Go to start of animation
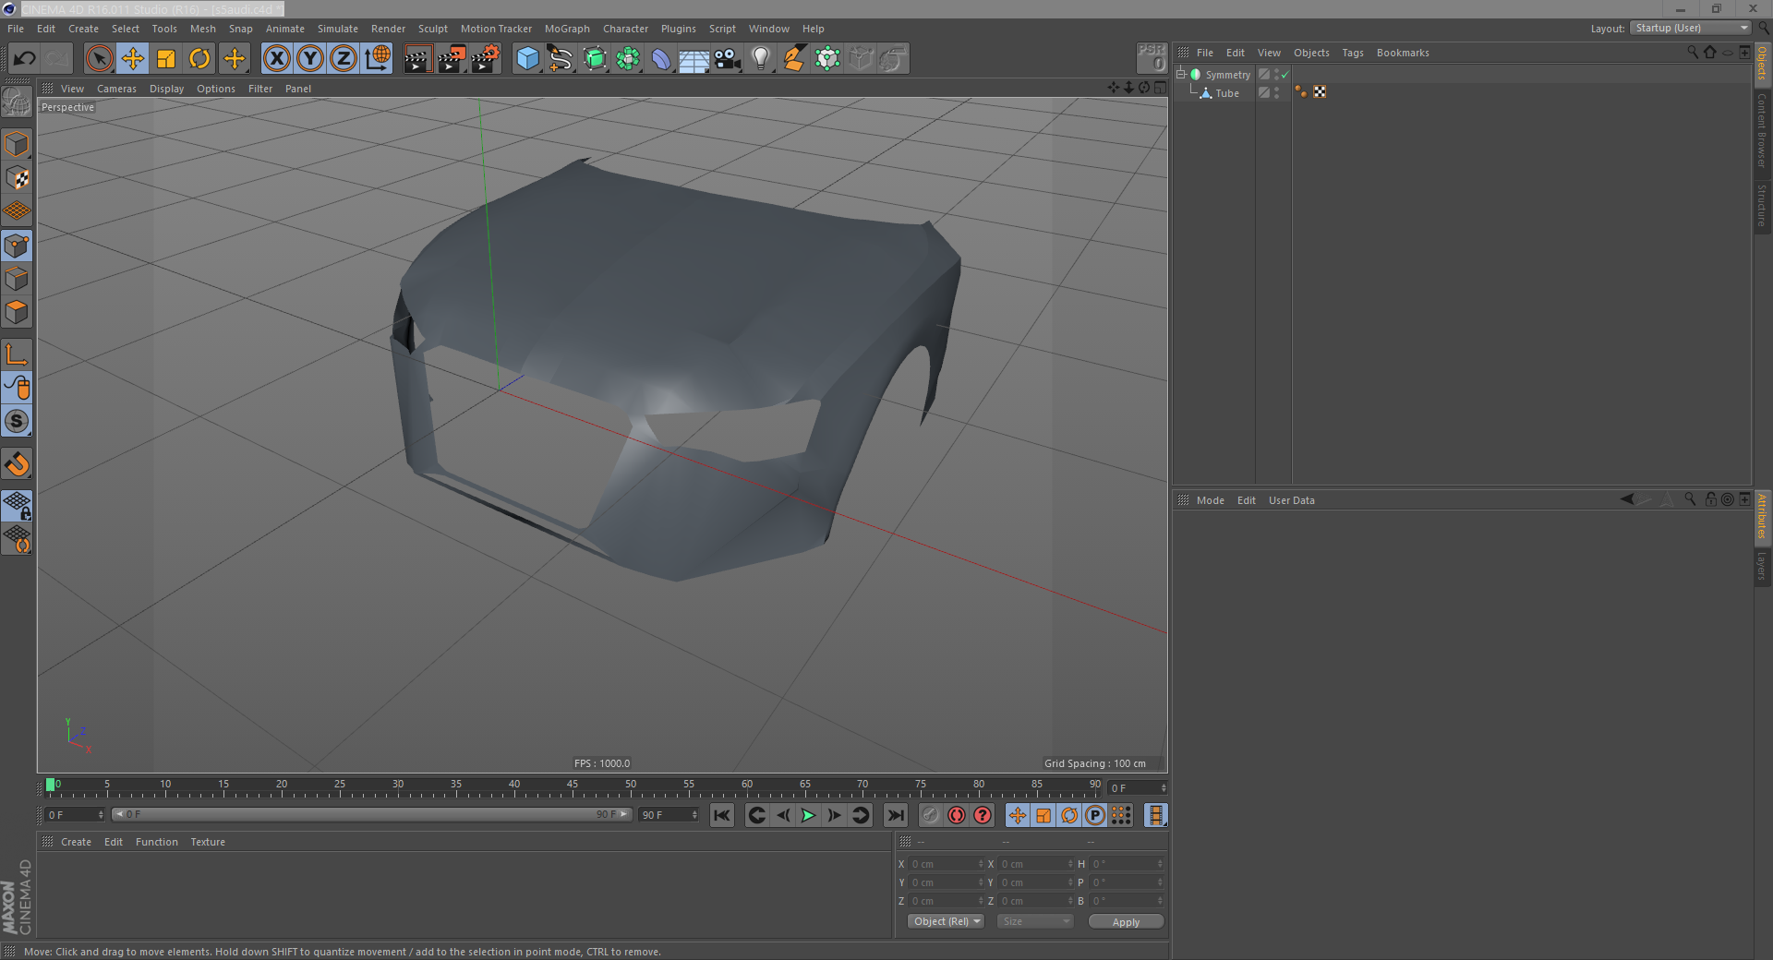 coord(722,815)
